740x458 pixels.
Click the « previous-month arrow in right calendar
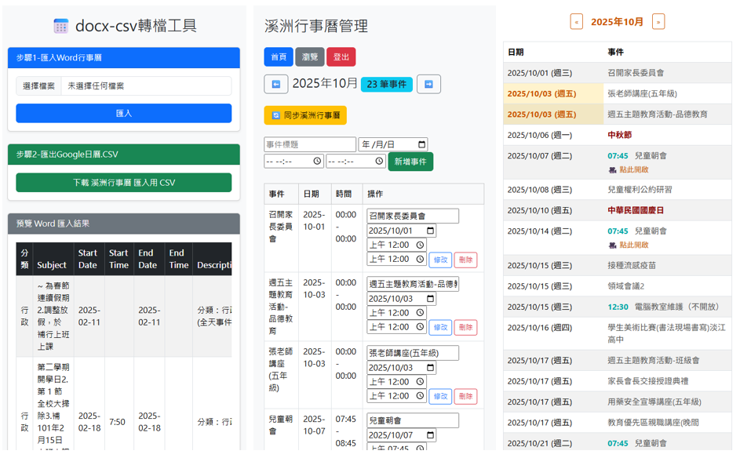[577, 22]
